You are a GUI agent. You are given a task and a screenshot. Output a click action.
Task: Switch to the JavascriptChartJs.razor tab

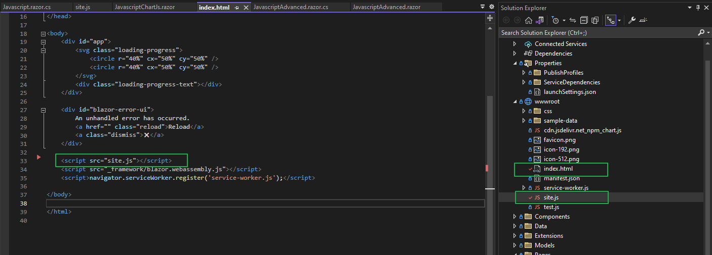(144, 7)
